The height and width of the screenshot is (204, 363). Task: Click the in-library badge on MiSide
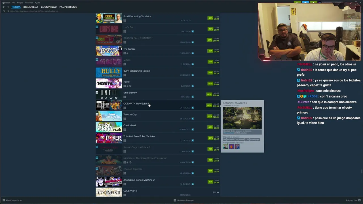[97, 59]
